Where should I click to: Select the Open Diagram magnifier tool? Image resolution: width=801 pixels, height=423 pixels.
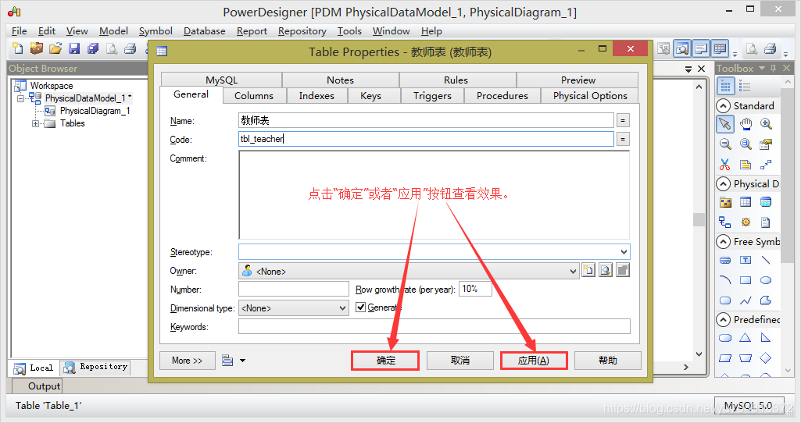point(746,144)
